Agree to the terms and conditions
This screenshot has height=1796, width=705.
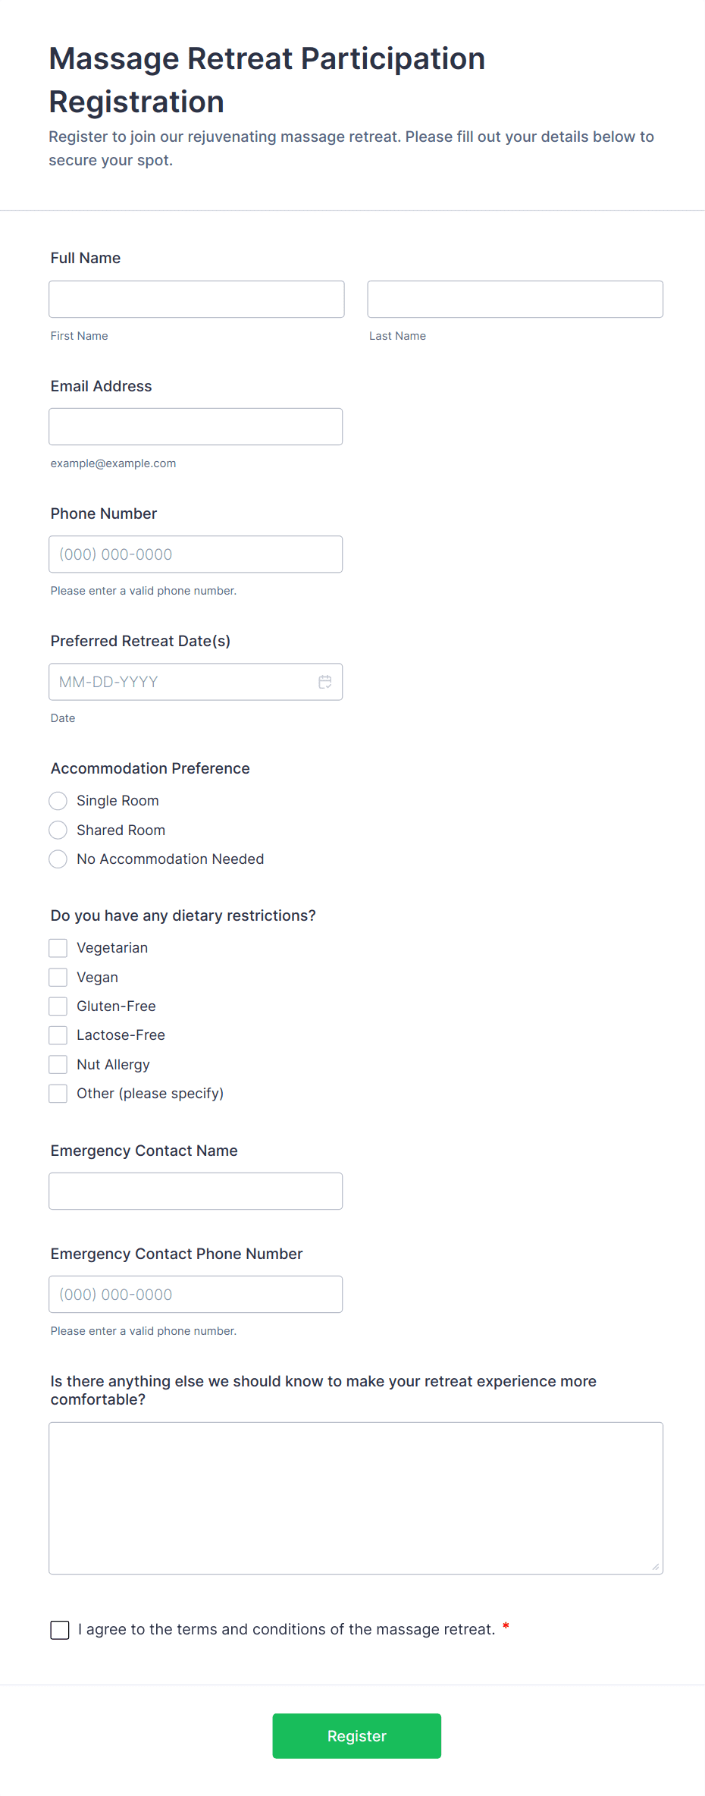coord(60,1629)
